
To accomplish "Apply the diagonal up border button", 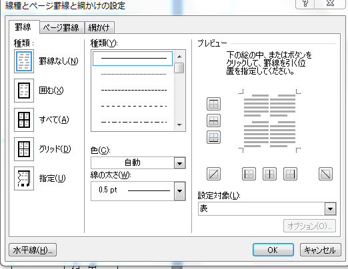I will point(213,174).
